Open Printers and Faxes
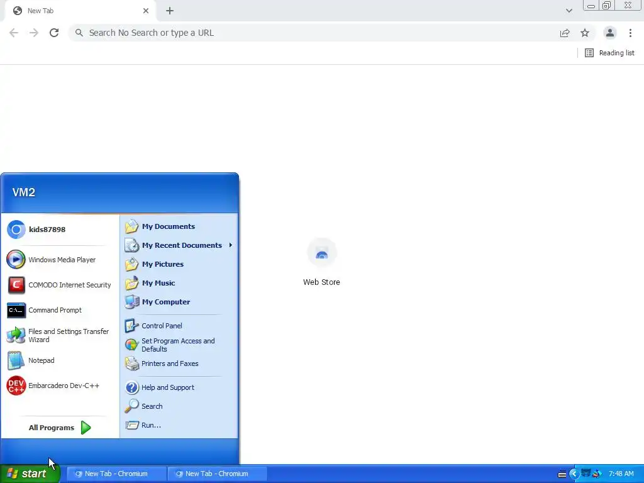The width and height of the screenshot is (644, 483). click(179, 364)
